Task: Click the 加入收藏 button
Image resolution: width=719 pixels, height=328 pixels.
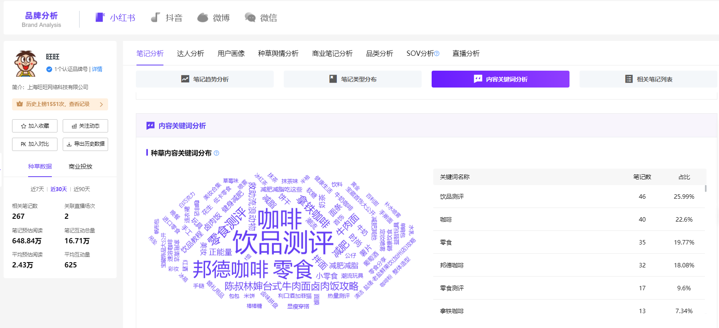Action: 35,126
